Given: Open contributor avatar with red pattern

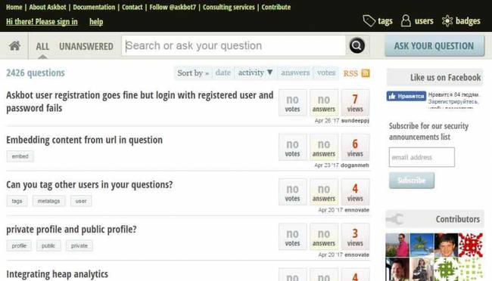Looking at the screenshot, I should [x=471, y=245].
